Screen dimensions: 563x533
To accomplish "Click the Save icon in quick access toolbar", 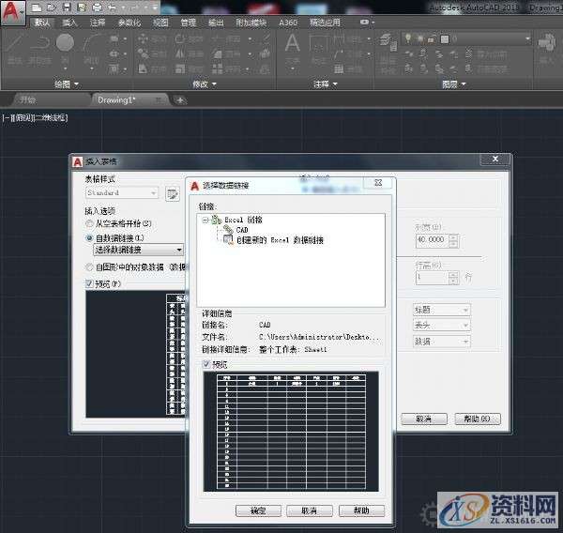I will click(67, 7).
